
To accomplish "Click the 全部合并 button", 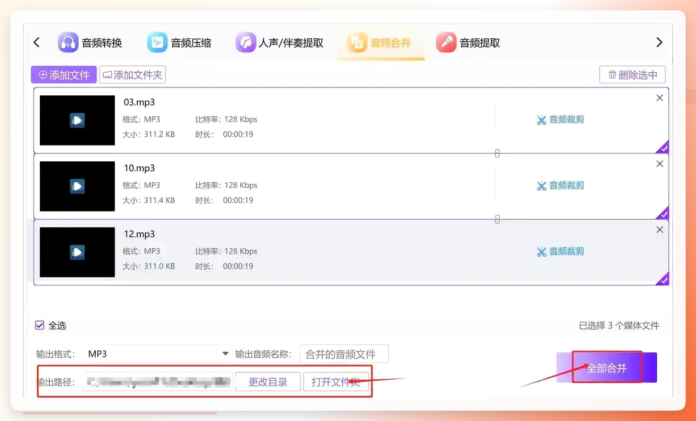I will click(x=607, y=368).
